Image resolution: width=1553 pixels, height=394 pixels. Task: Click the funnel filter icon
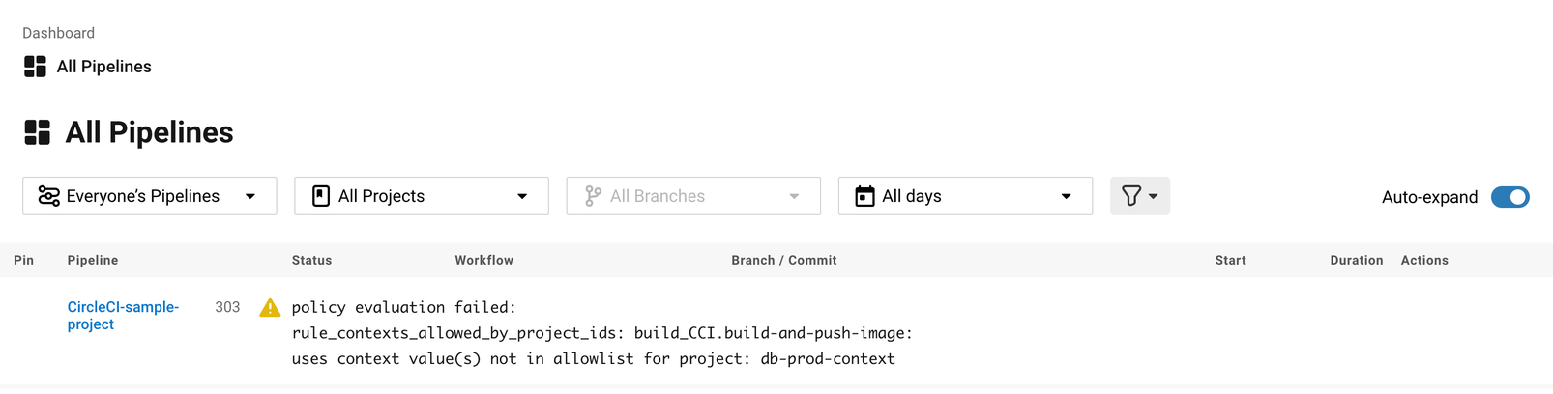click(x=1131, y=196)
